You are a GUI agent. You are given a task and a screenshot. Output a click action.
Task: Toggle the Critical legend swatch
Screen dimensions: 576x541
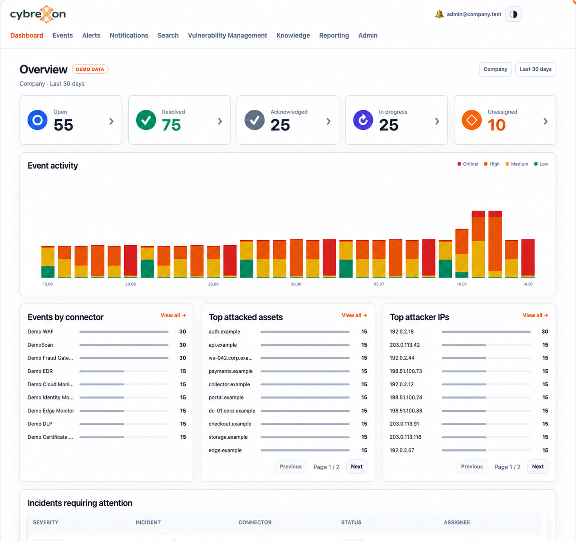[459, 164]
